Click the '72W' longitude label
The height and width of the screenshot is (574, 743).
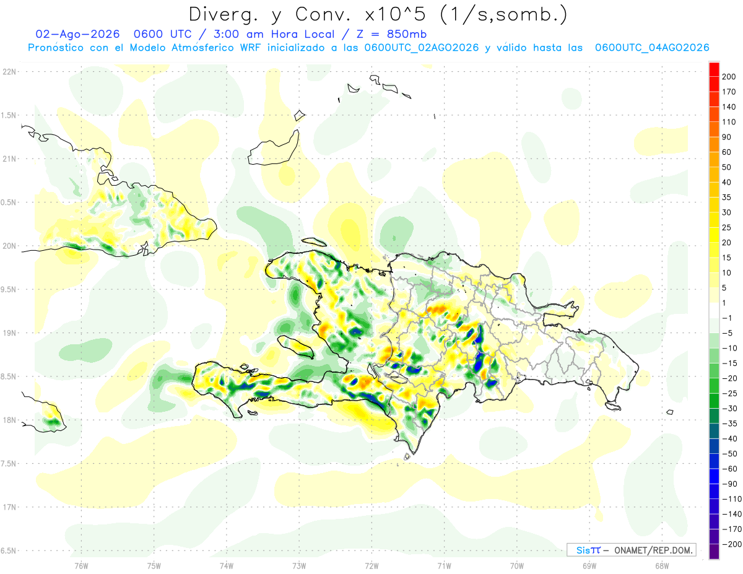[x=371, y=566]
